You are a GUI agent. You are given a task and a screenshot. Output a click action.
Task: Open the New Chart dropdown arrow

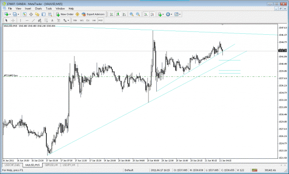[x=10, y=14]
